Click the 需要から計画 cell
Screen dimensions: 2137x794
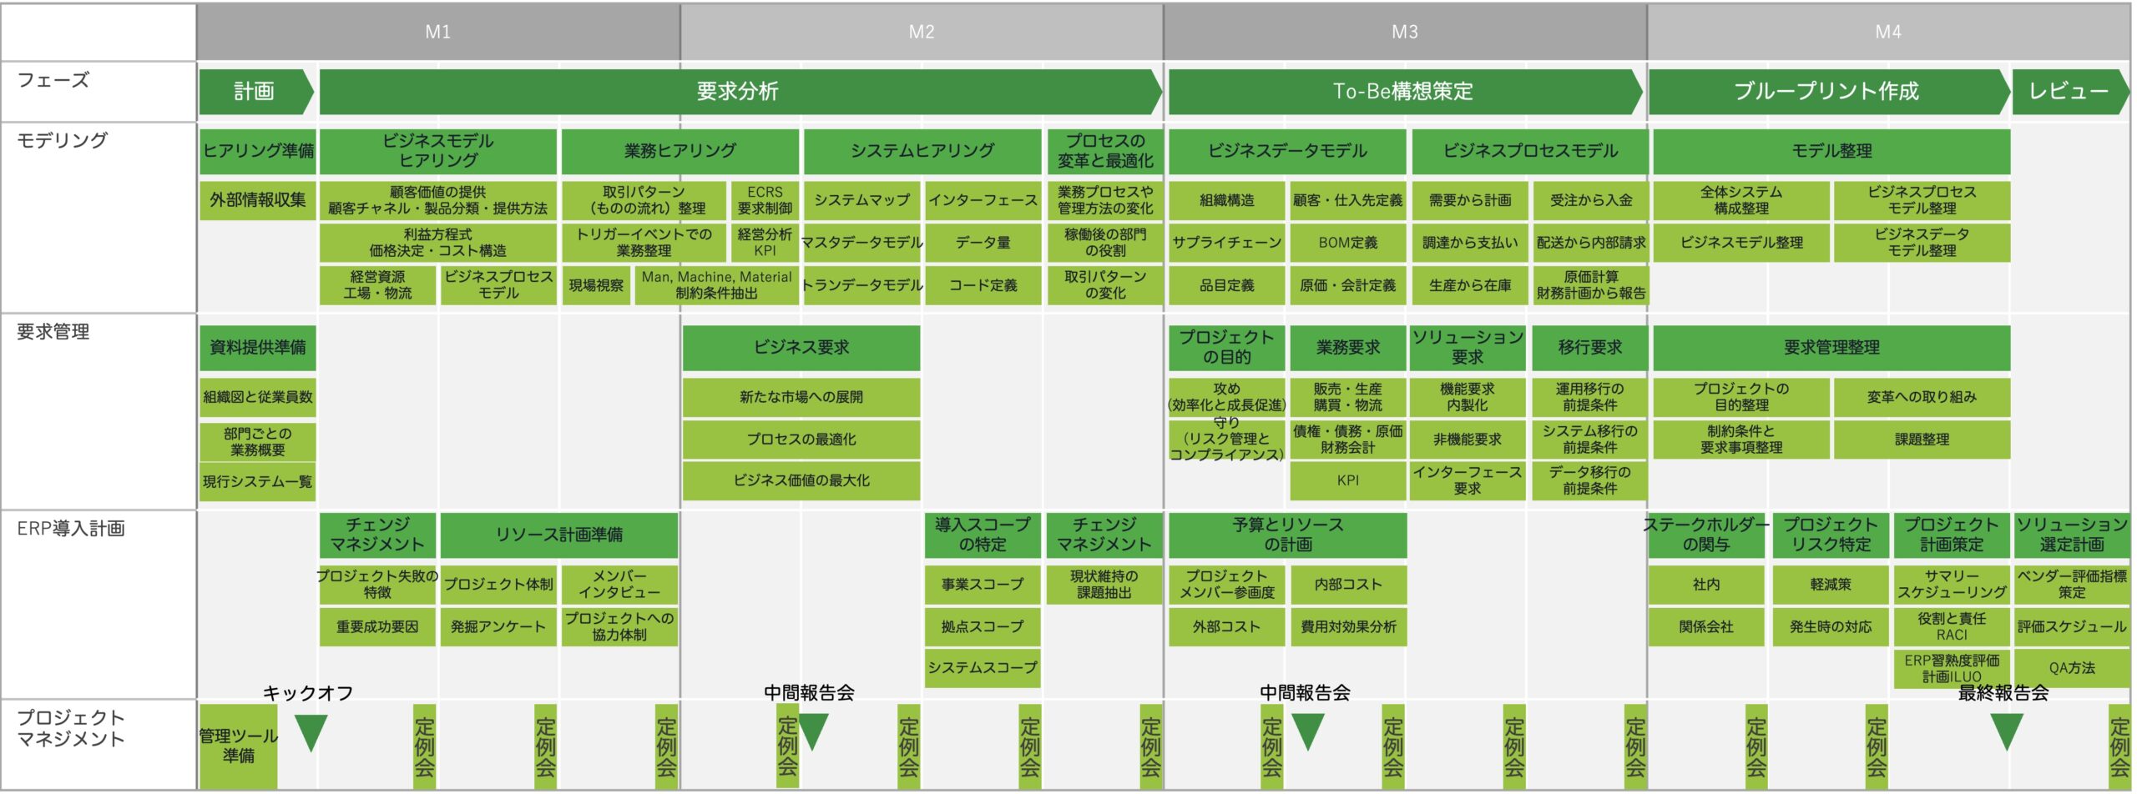(x=1470, y=200)
